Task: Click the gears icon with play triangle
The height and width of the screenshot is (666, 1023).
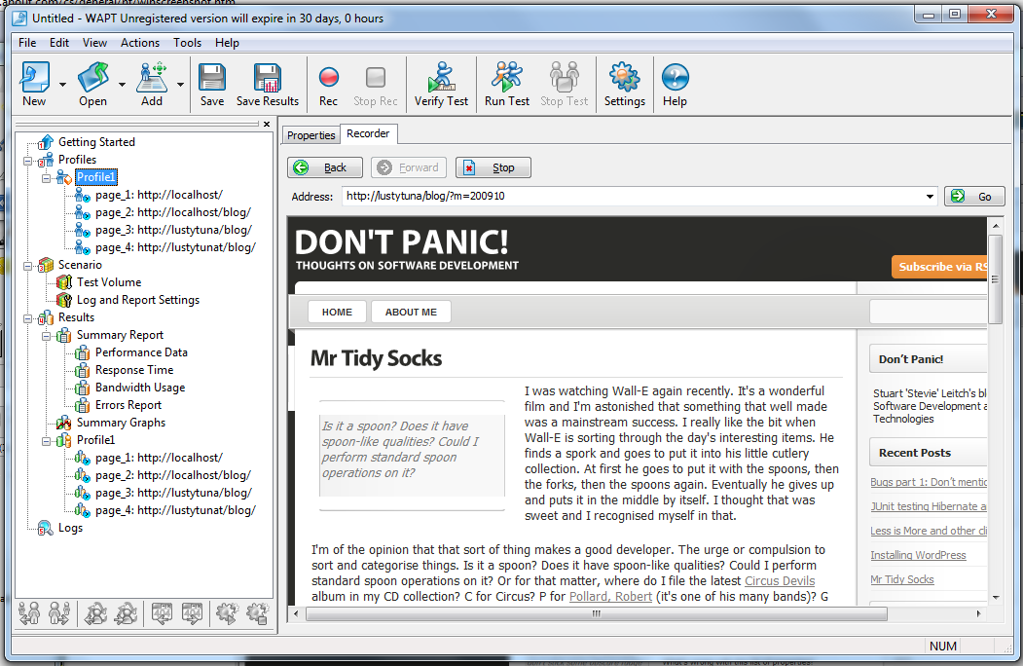Action: [227, 613]
